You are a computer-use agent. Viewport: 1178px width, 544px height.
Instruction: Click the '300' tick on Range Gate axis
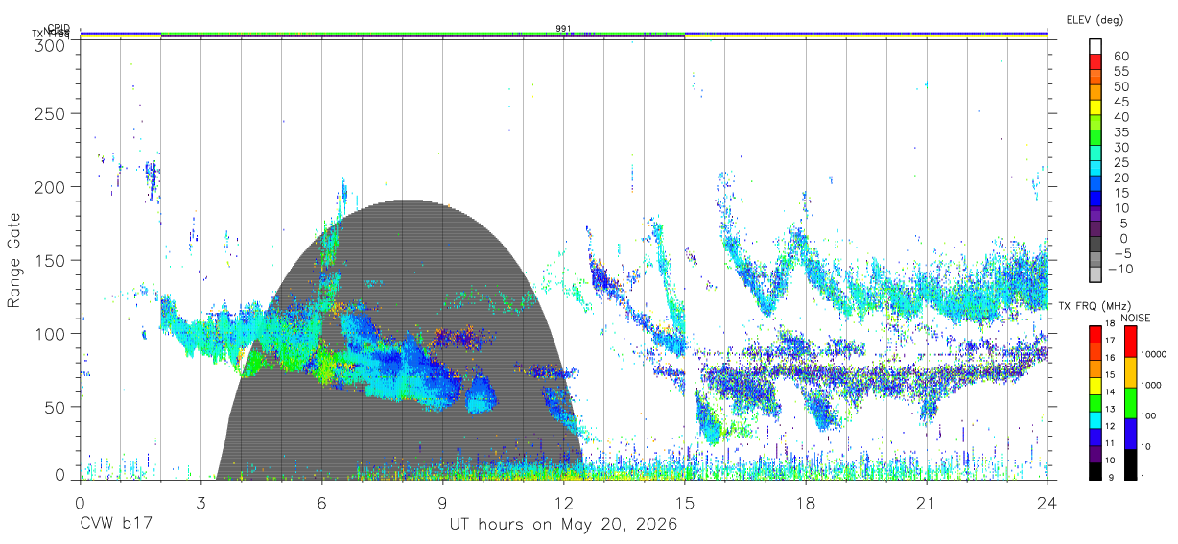(x=50, y=44)
